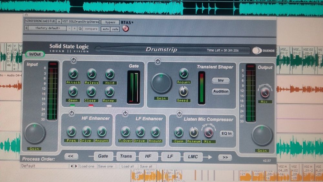The height and width of the screenshot is (182, 323).
Task: Click Save all
Action: (146, 166)
